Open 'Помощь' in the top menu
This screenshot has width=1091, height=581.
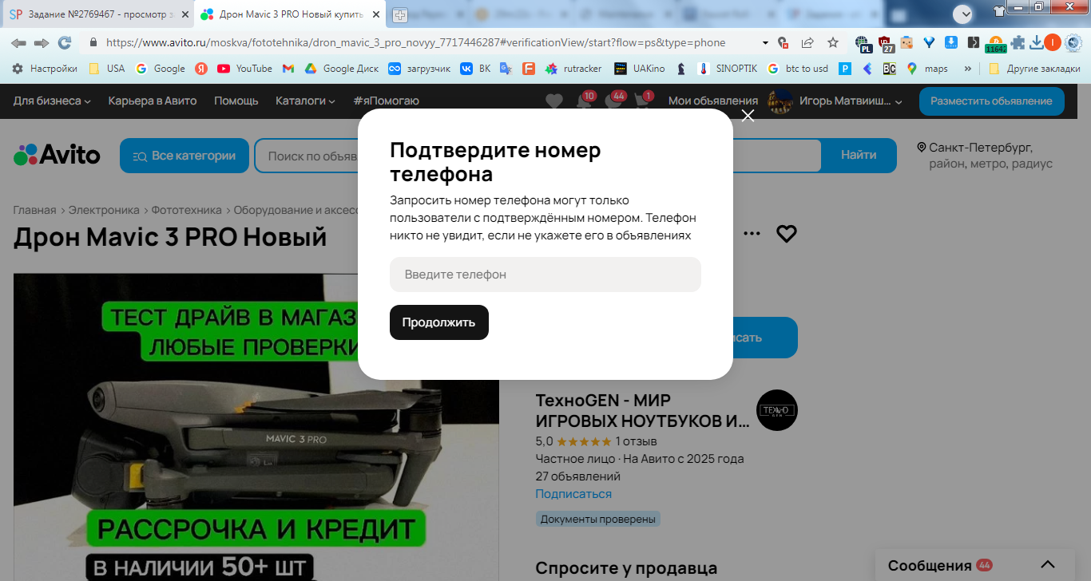point(236,101)
